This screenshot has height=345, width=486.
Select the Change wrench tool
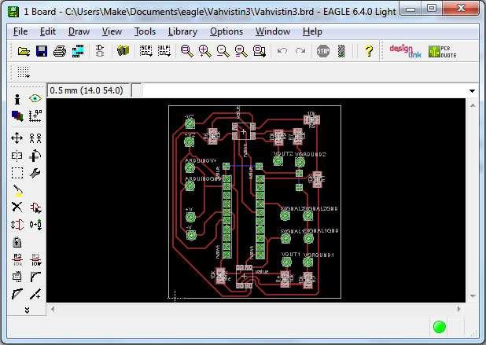pos(35,173)
